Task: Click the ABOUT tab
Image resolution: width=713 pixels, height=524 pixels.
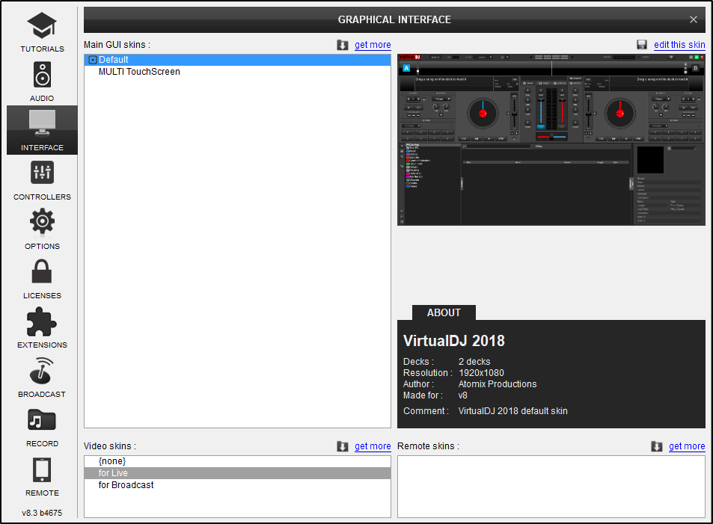Action: [444, 312]
